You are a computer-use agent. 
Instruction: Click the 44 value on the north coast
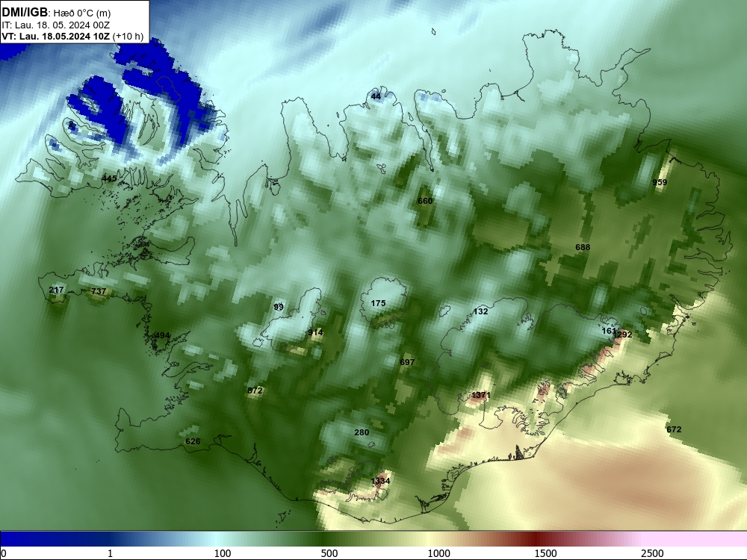376,96
